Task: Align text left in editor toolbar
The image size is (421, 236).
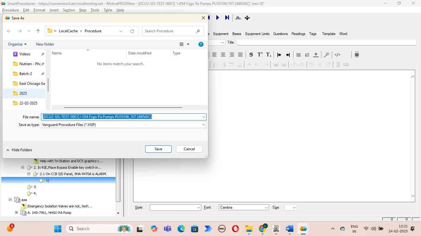Action: click(214, 55)
